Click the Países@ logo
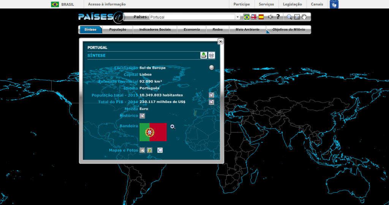Image resolution: width=389 pixels, height=205 pixels. (x=101, y=17)
